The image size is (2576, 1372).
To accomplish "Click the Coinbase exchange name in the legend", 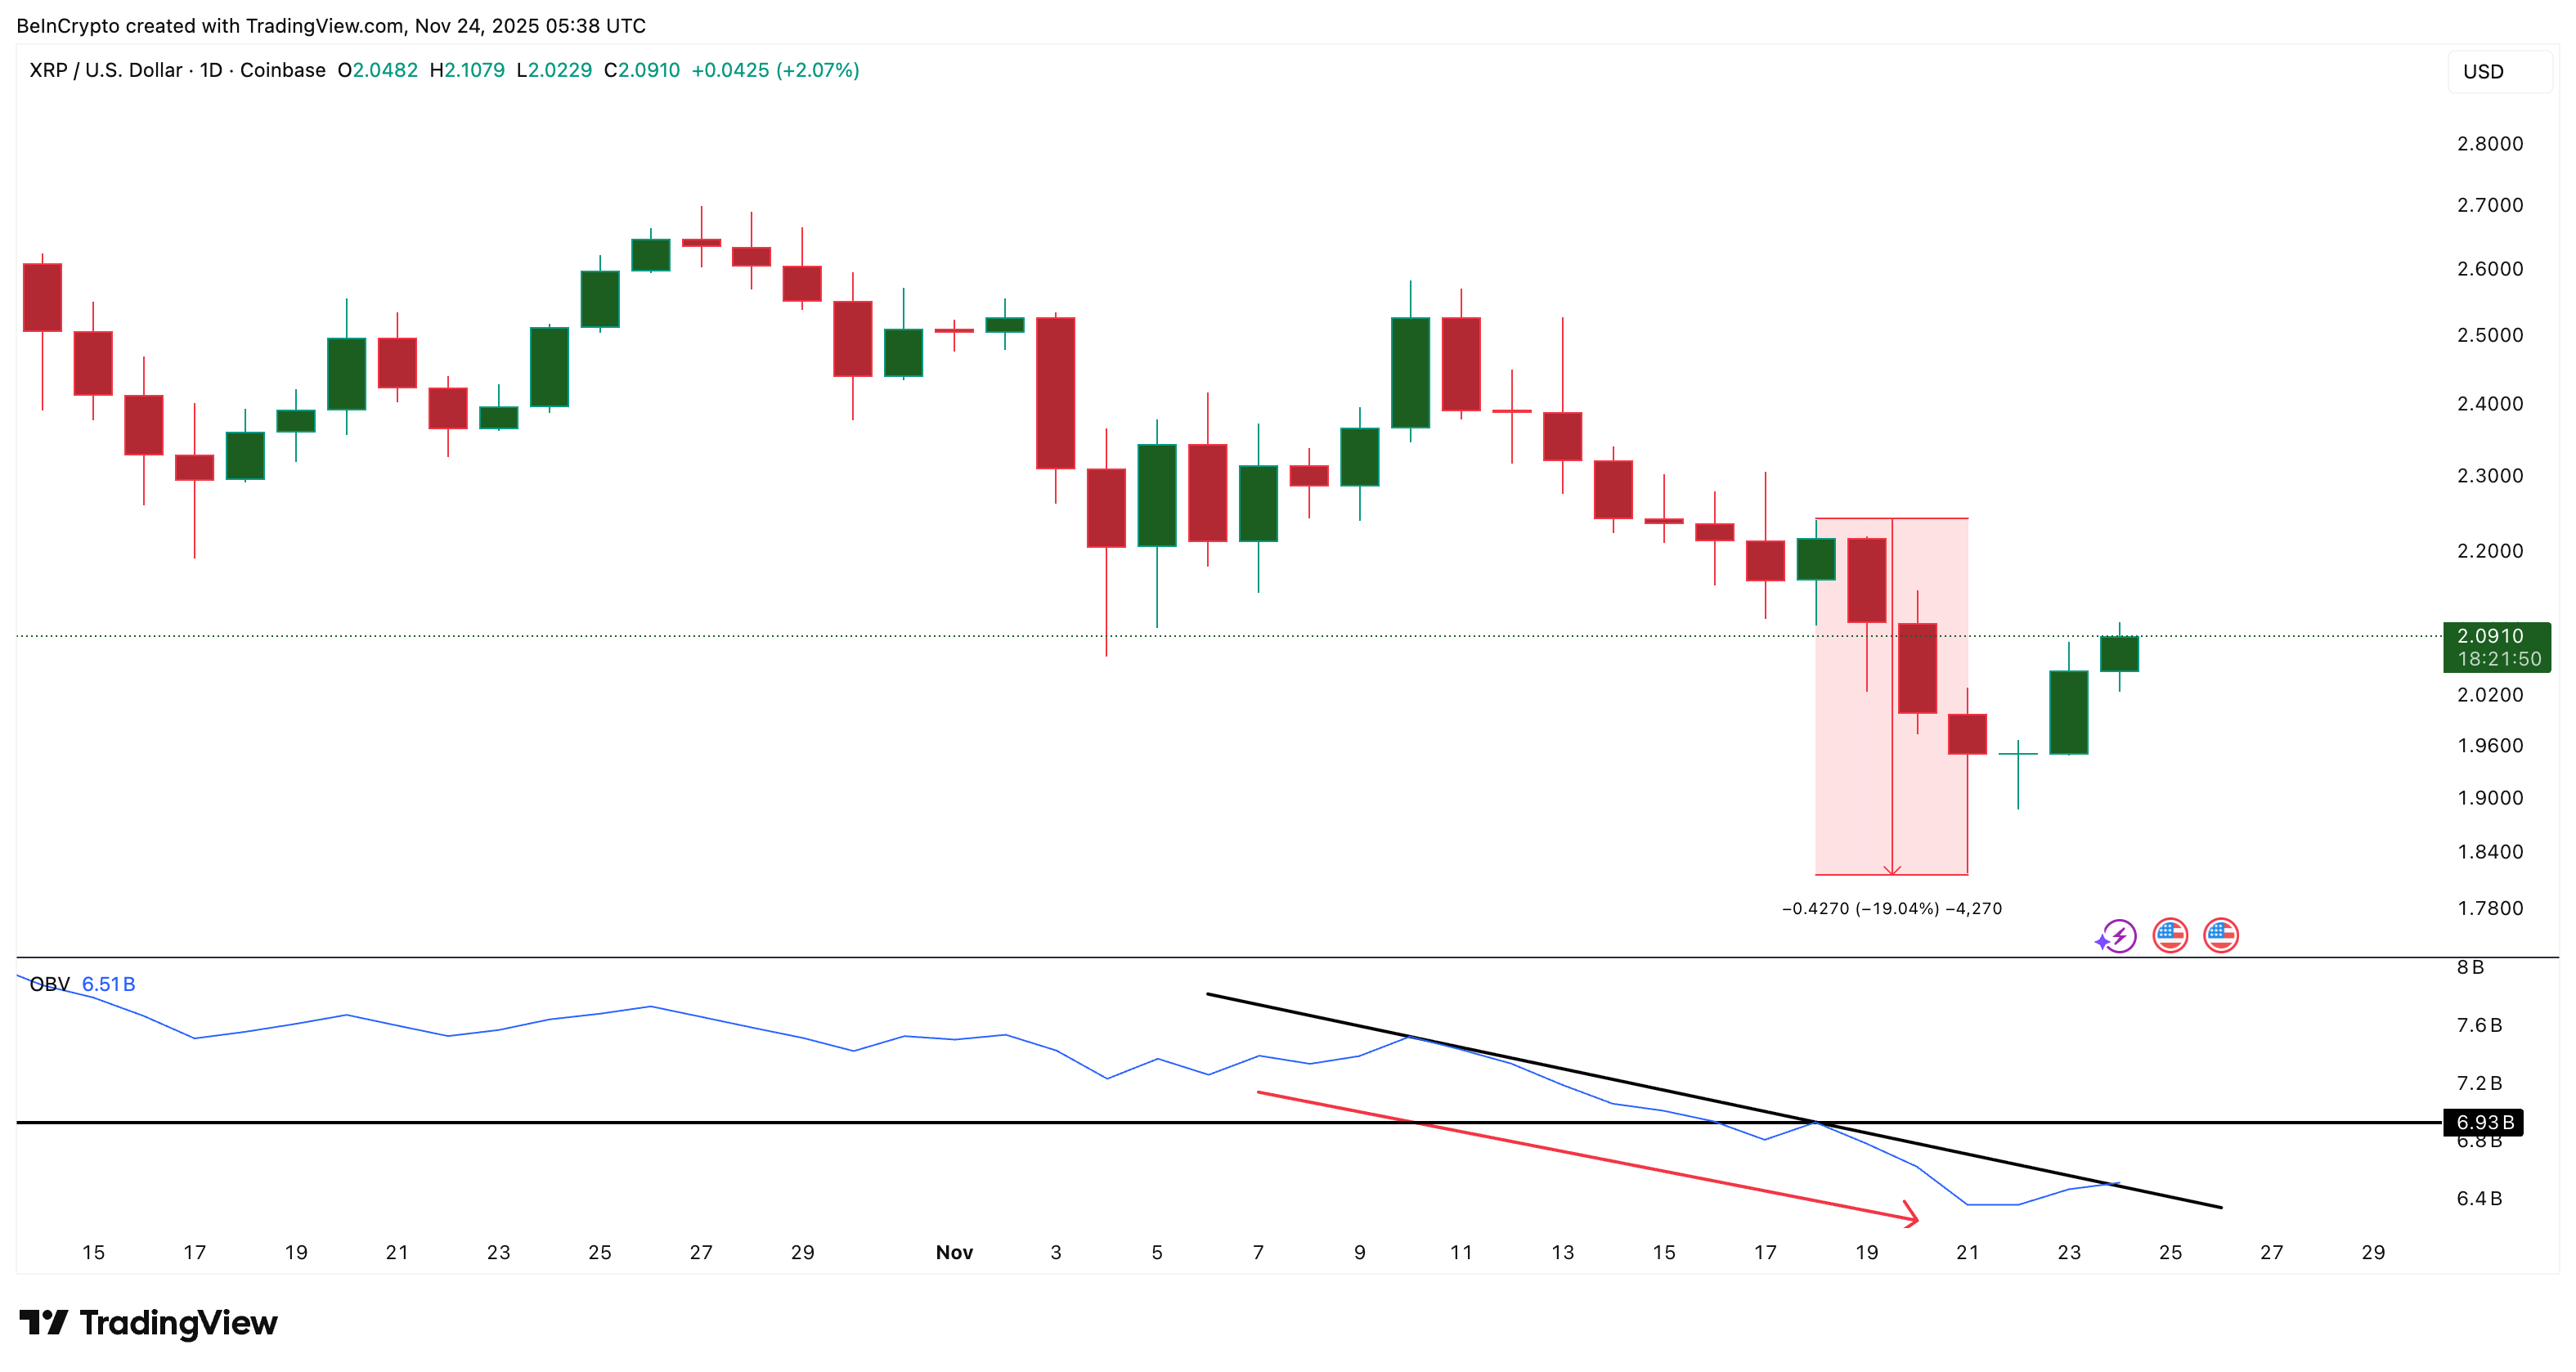I will coord(284,70).
